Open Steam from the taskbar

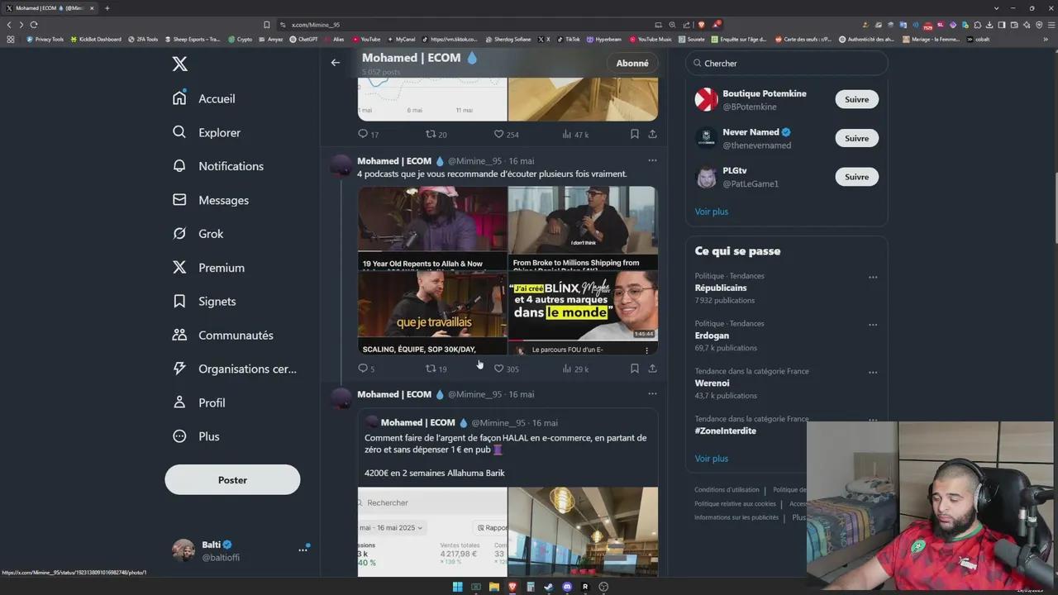(x=548, y=587)
